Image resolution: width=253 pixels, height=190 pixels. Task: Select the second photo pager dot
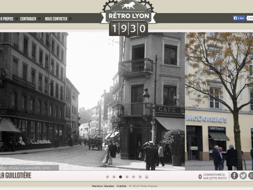click(114, 177)
